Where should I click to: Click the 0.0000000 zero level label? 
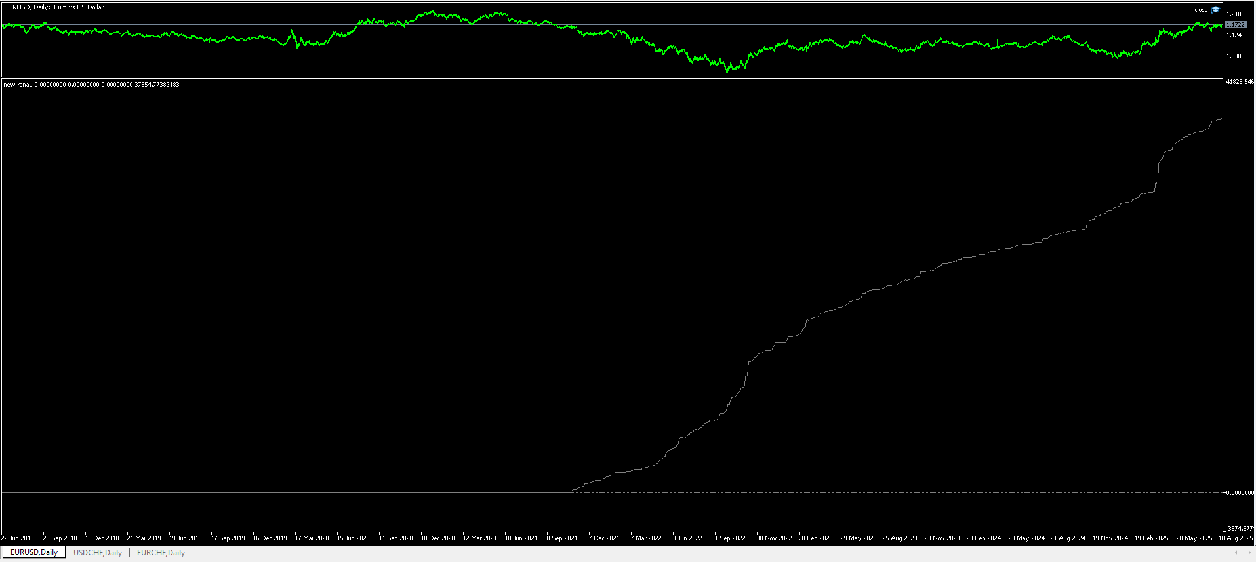[x=1240, y=493]
